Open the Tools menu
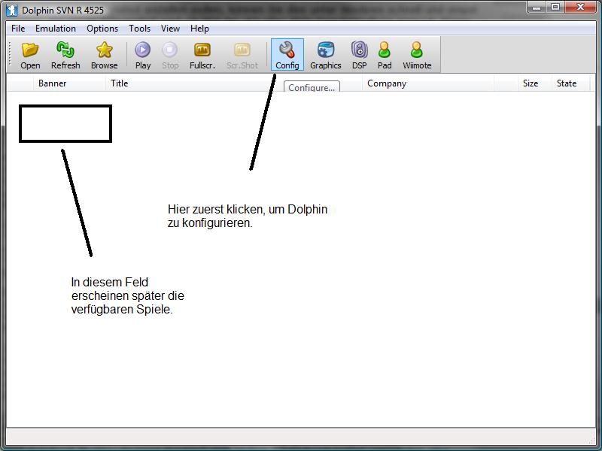 click(x=139, y=29)
